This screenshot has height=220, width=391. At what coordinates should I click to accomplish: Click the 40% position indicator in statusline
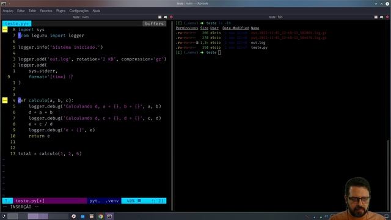pyautogui.click(x=131, y=201)
